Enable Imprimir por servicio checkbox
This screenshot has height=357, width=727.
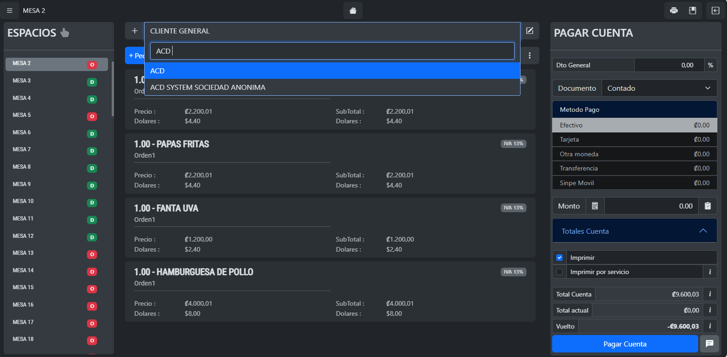click(559, 272)
